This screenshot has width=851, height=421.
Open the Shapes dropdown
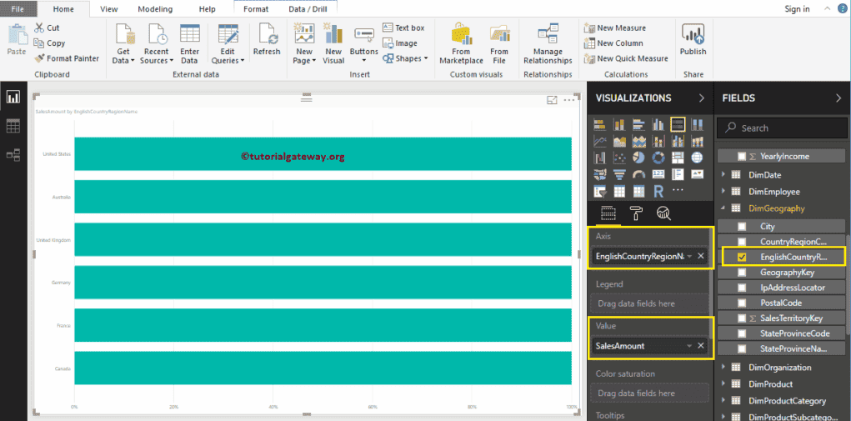(x=405, y=58)
